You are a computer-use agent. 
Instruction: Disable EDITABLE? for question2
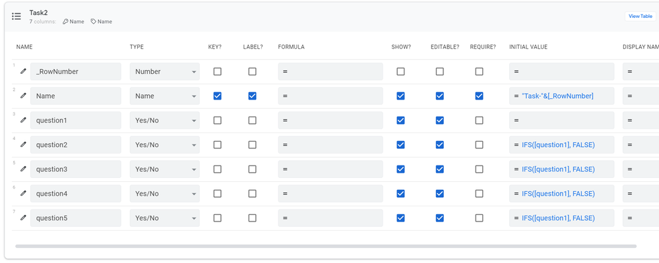439,144
